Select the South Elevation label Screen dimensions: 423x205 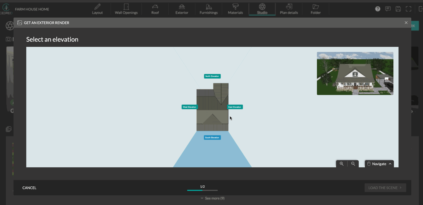point(212,138)
